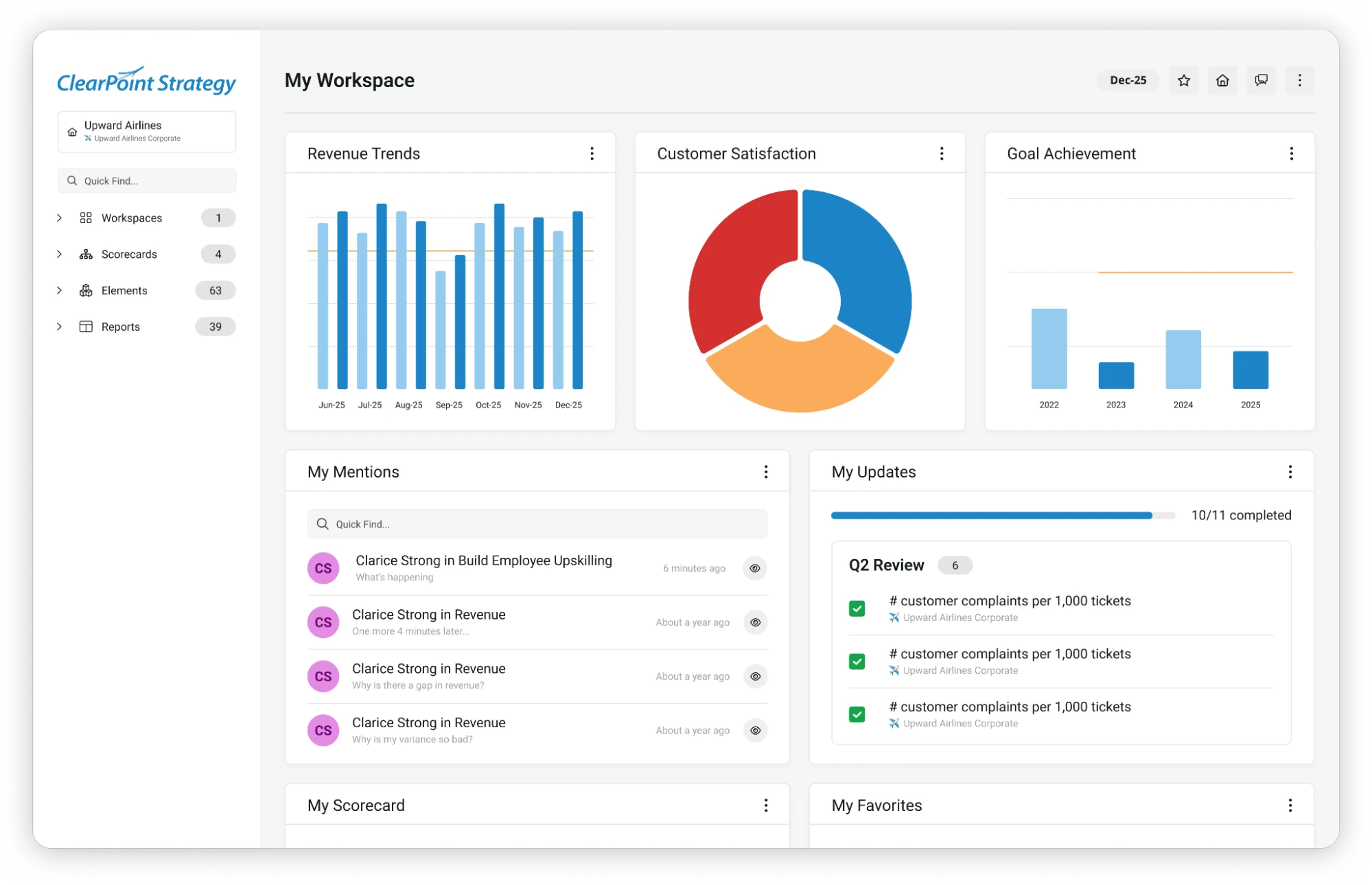The width and height of the screenshot is (1372, 885).
Task: Open the Upward Airlines scorecard selector
Action: pos(147,132)
